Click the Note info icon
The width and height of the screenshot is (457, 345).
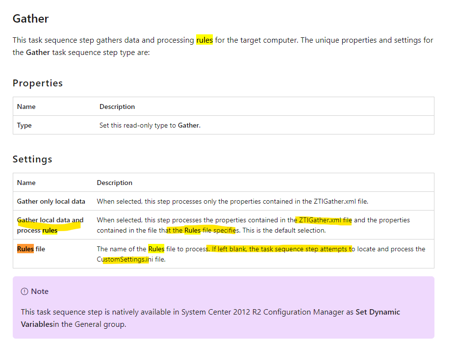coord(25,292)
